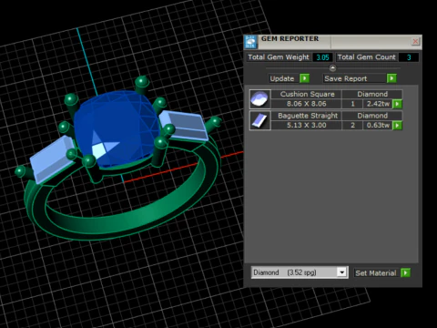Click the Total Gem Count label
Screen dimensions: 437x328
tap(367, 57)
